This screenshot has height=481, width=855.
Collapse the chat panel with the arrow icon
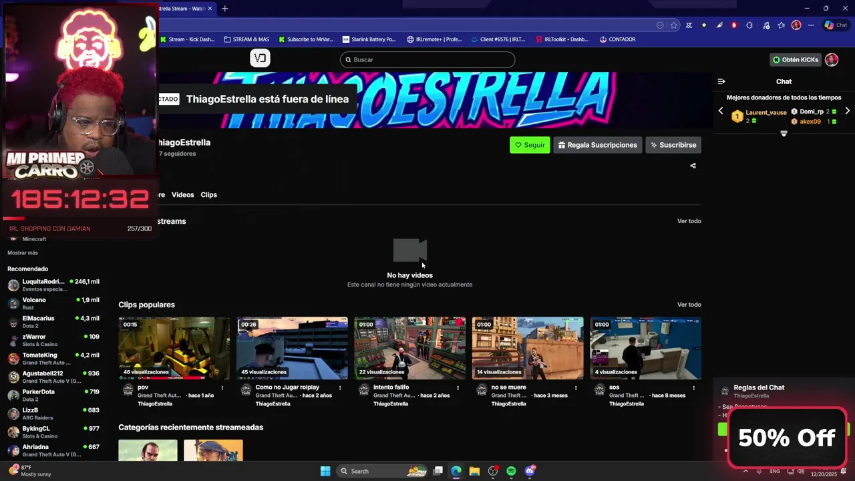coord(721,82)
